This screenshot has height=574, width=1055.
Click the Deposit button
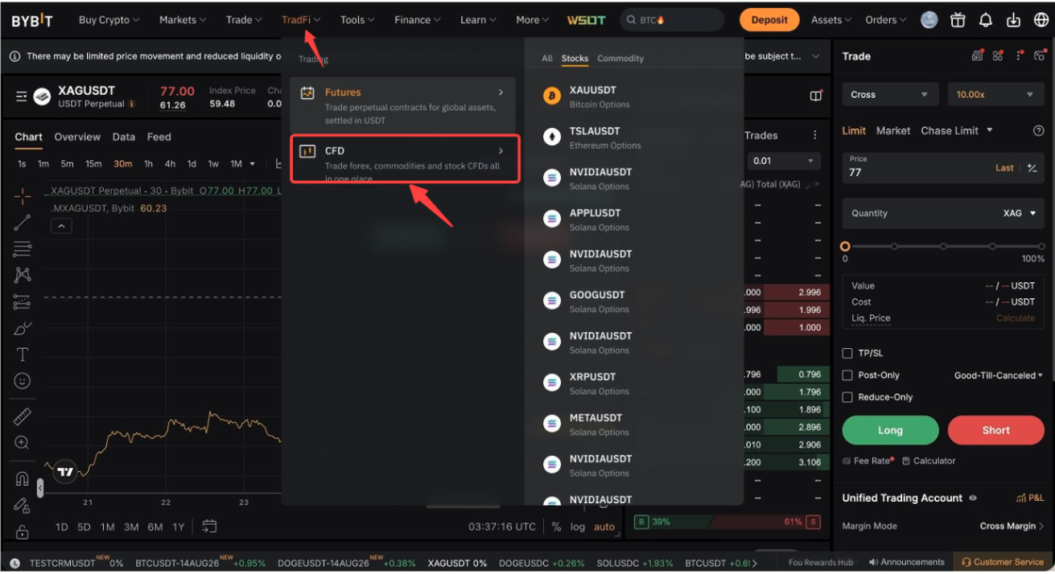point(769,20)
